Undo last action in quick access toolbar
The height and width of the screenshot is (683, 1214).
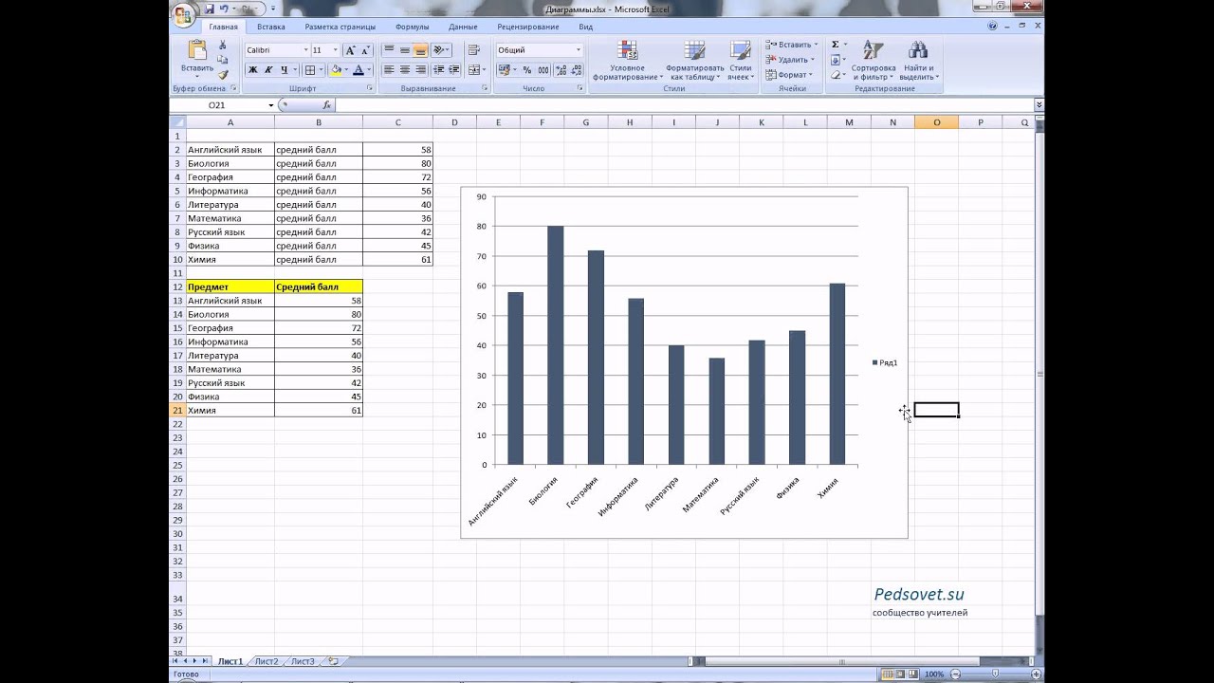(x=225, y=9)
